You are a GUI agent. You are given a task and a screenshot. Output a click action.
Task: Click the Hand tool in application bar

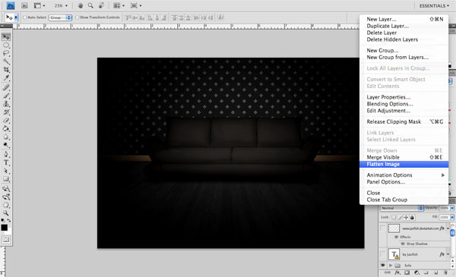click(x=81, y=5)
